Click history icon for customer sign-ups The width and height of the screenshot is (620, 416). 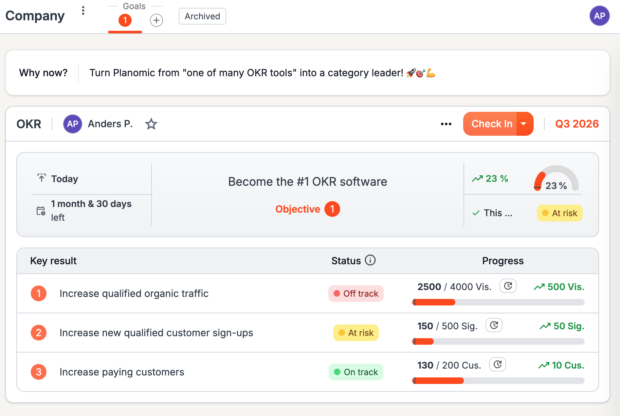pos(494,325)
